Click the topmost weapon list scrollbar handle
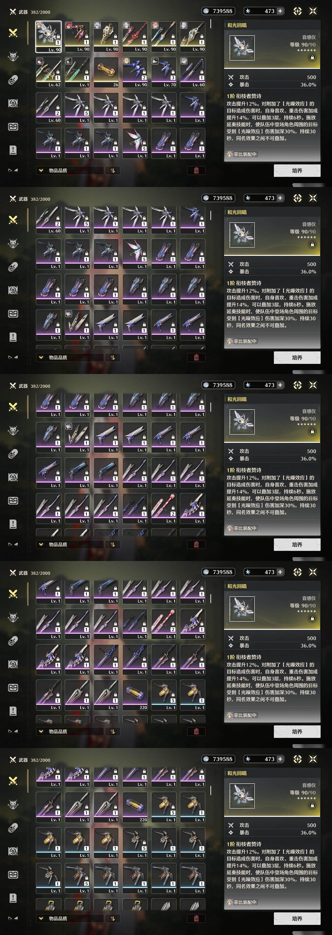The width and height of the screenshot is (332, 935). [x=211, y=24]
